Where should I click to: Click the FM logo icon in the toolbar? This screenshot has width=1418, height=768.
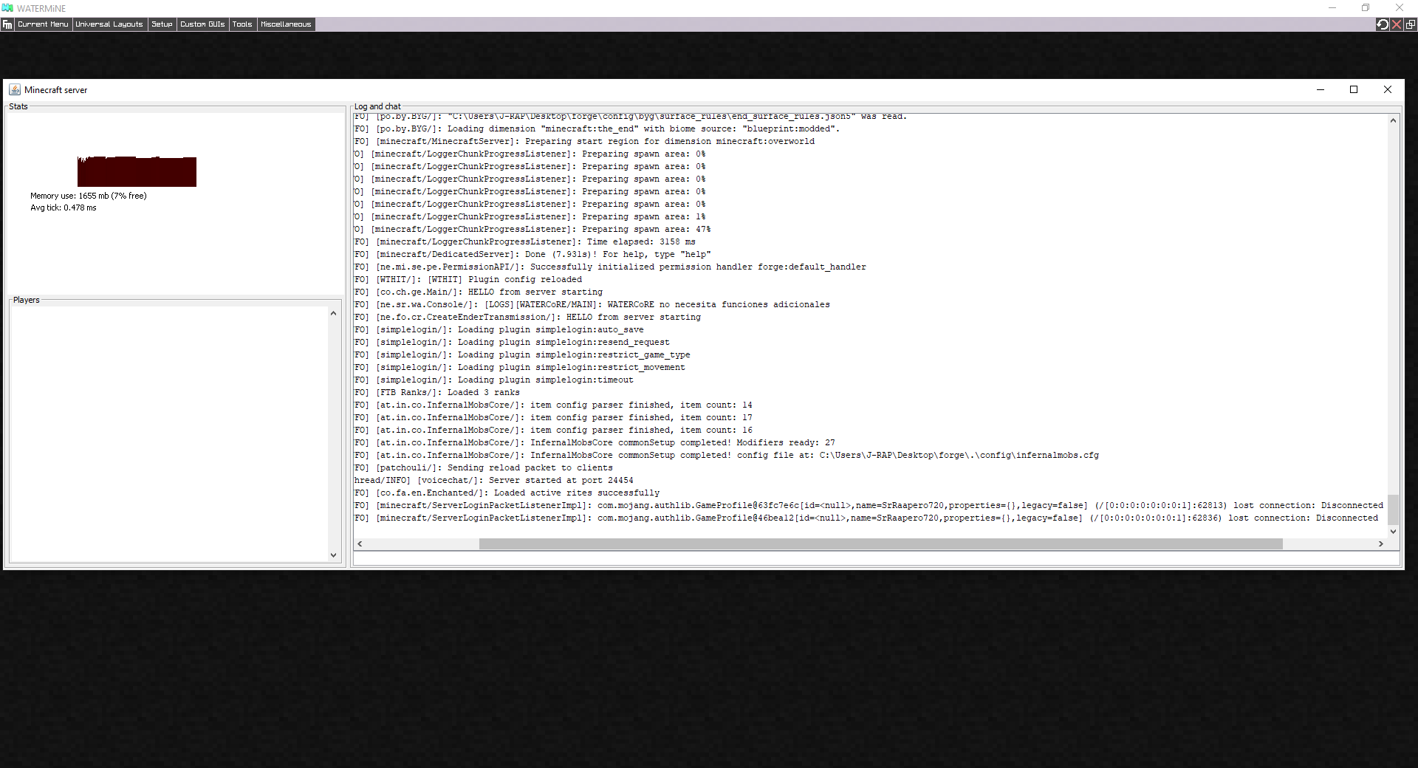pyautogui.click(x=7, y=24)
